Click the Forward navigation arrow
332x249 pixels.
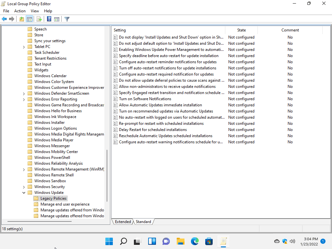[12, 19]
